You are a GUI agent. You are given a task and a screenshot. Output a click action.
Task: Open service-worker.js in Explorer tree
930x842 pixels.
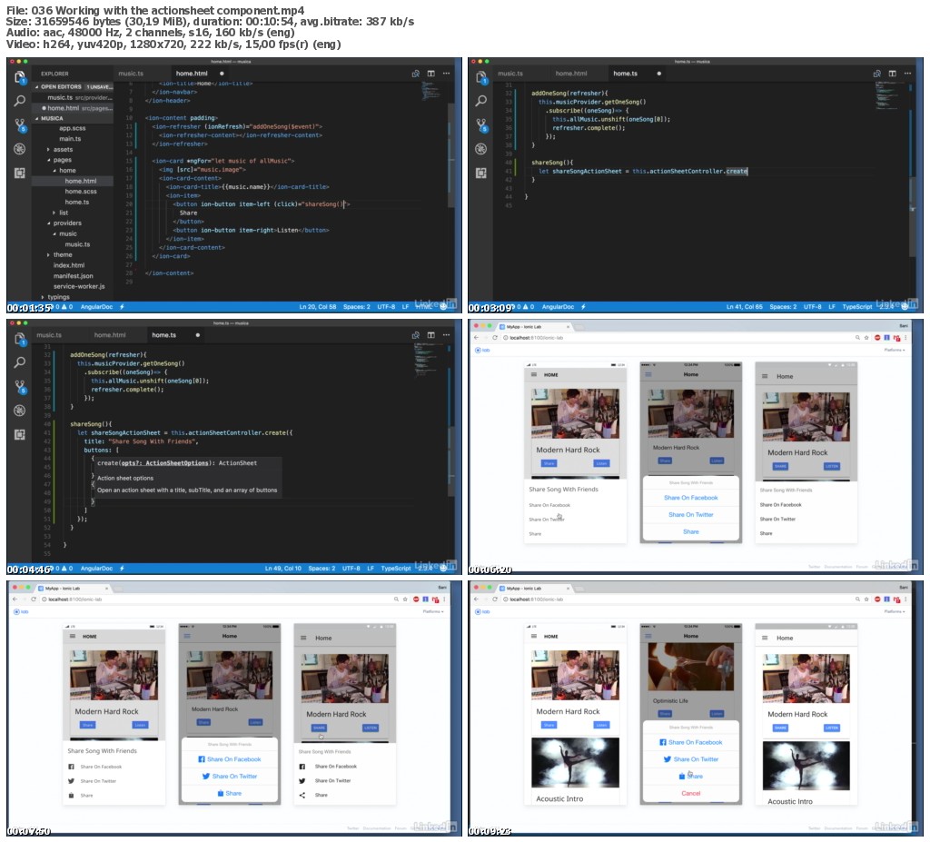(x=79, y=287)
